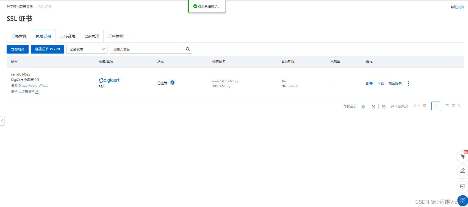This screenshot has height=207, width=468.
Task: Click the pencil icon to edit tags
Action: coord(37,92)
